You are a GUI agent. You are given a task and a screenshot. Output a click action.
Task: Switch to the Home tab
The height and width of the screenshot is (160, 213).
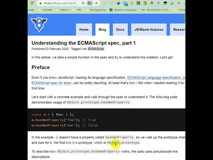point(84,30)
